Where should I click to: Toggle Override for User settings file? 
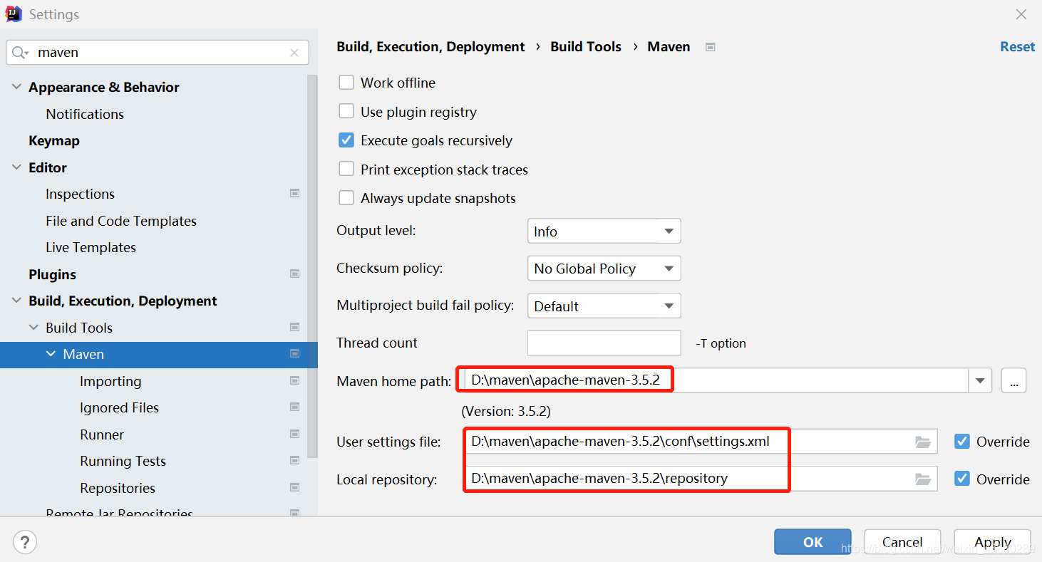962,442
